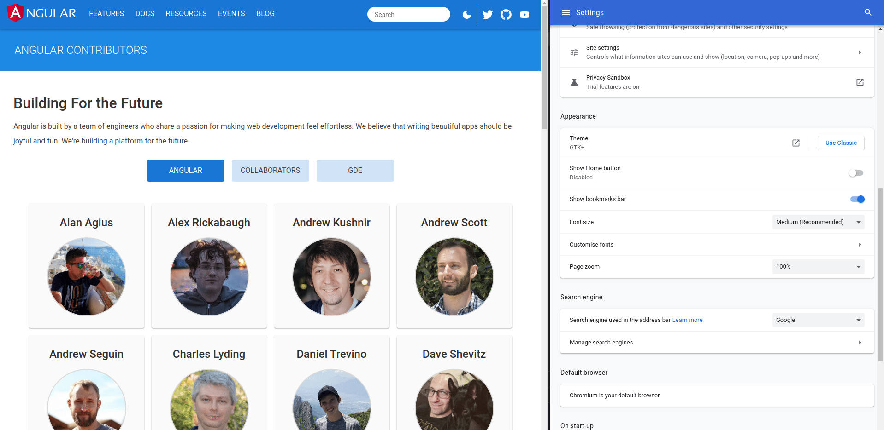Toggle Show Home button switch
The height and width of the screenshot is (430, 884).
[856, 173]
